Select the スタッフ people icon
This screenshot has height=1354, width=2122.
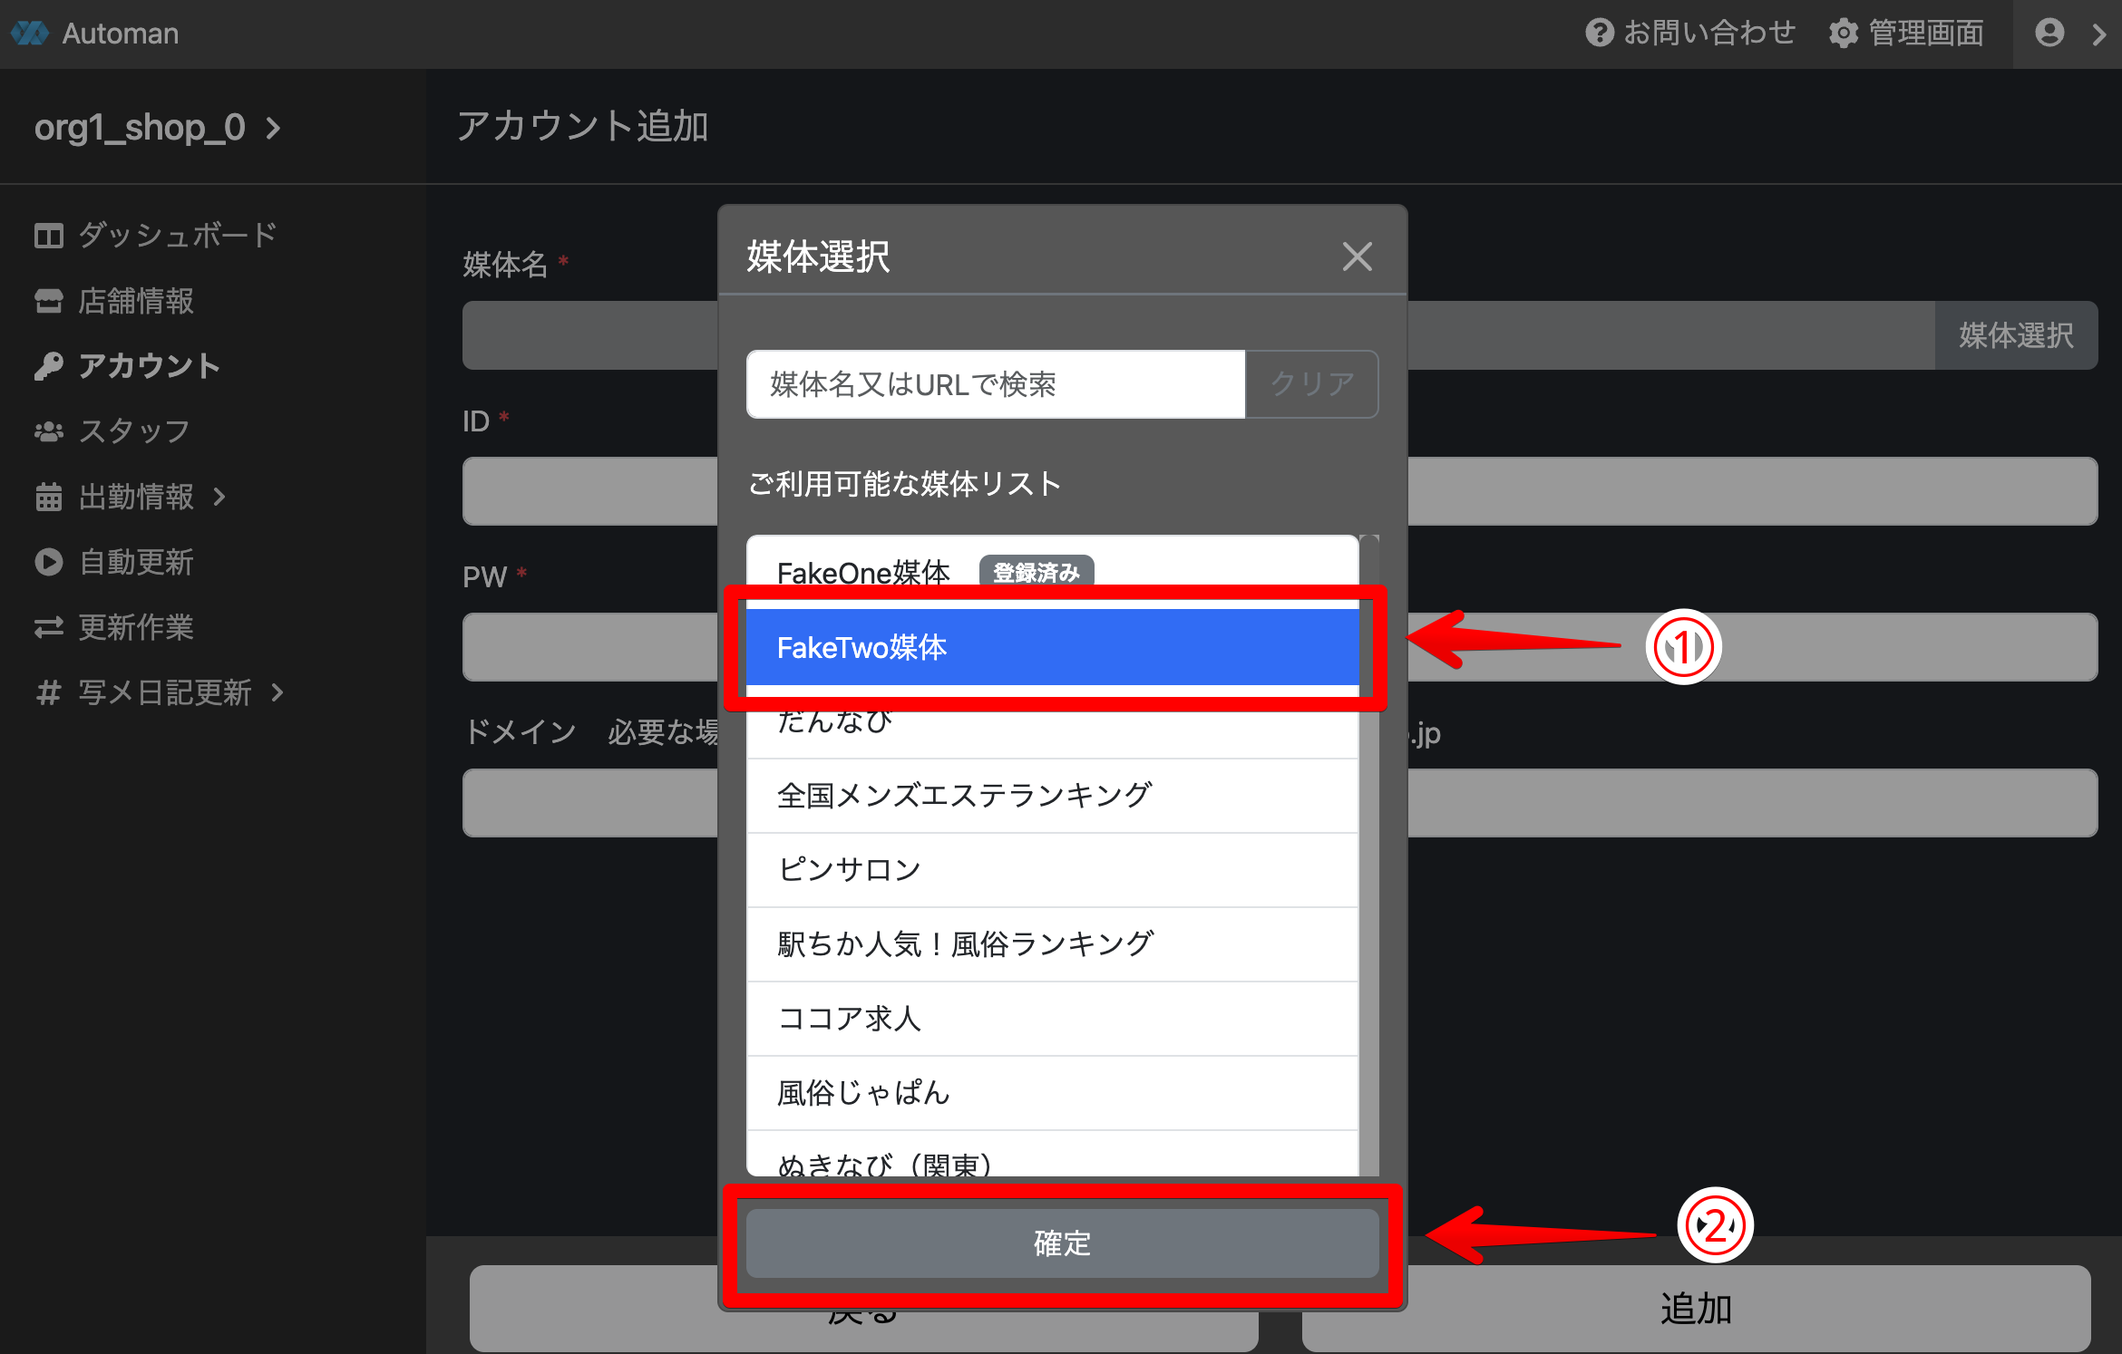coord(49,431)
